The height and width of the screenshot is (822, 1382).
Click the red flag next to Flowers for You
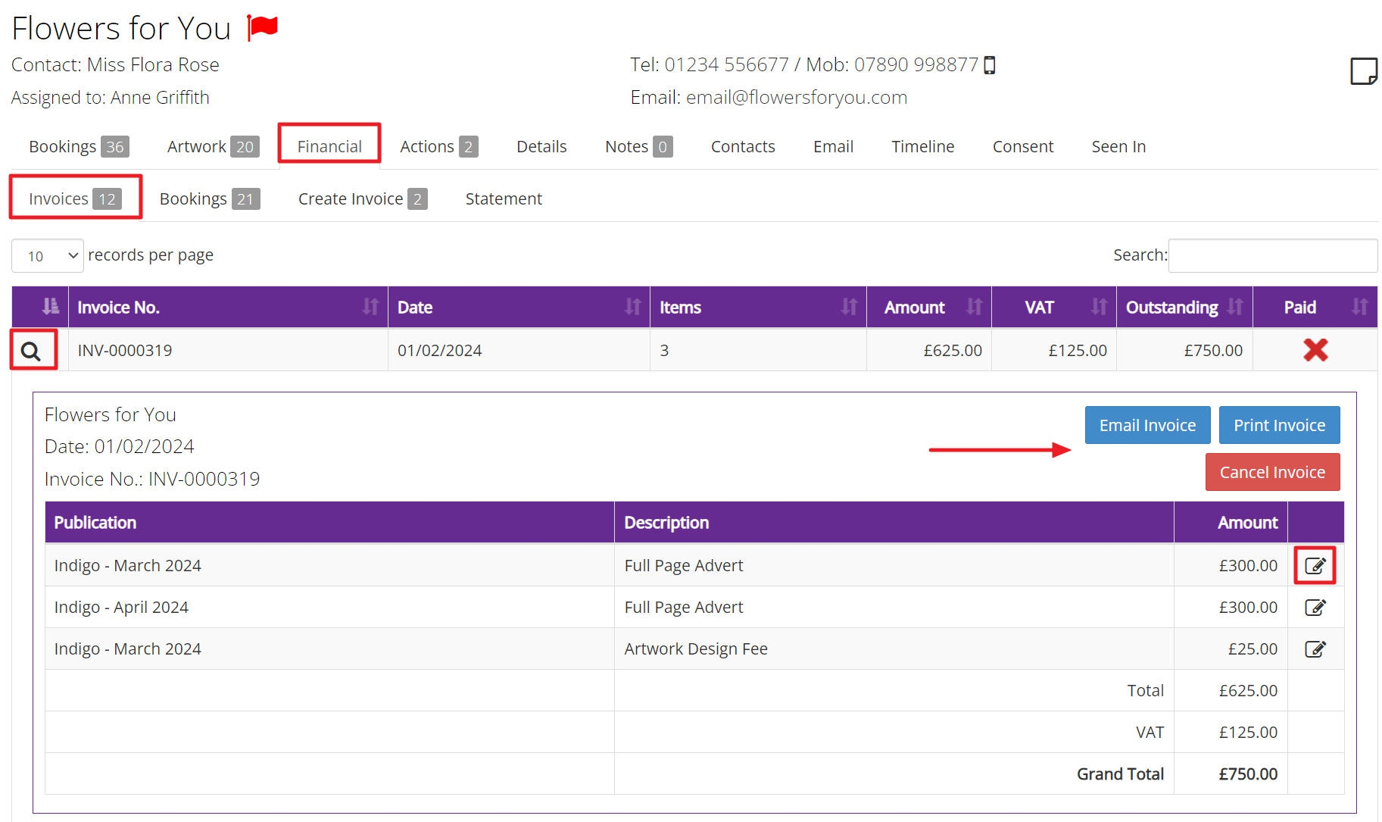(x=262, y=27)
